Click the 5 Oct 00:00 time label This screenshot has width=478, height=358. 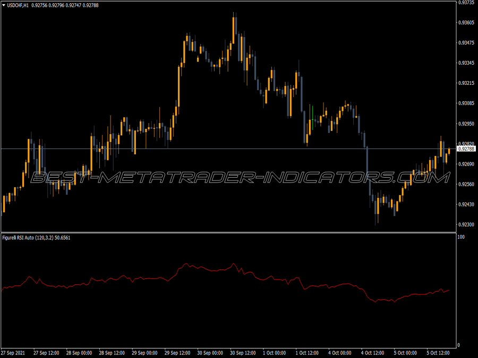[x=405, y=353]
